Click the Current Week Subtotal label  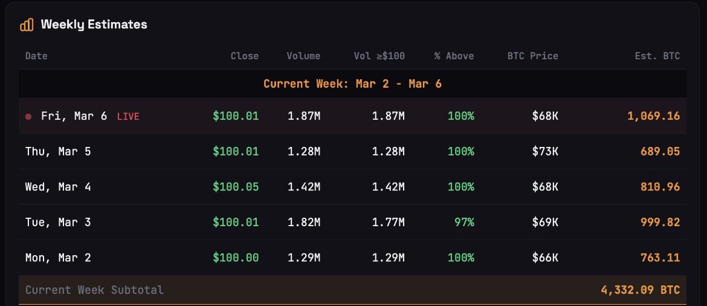(94, 290)
